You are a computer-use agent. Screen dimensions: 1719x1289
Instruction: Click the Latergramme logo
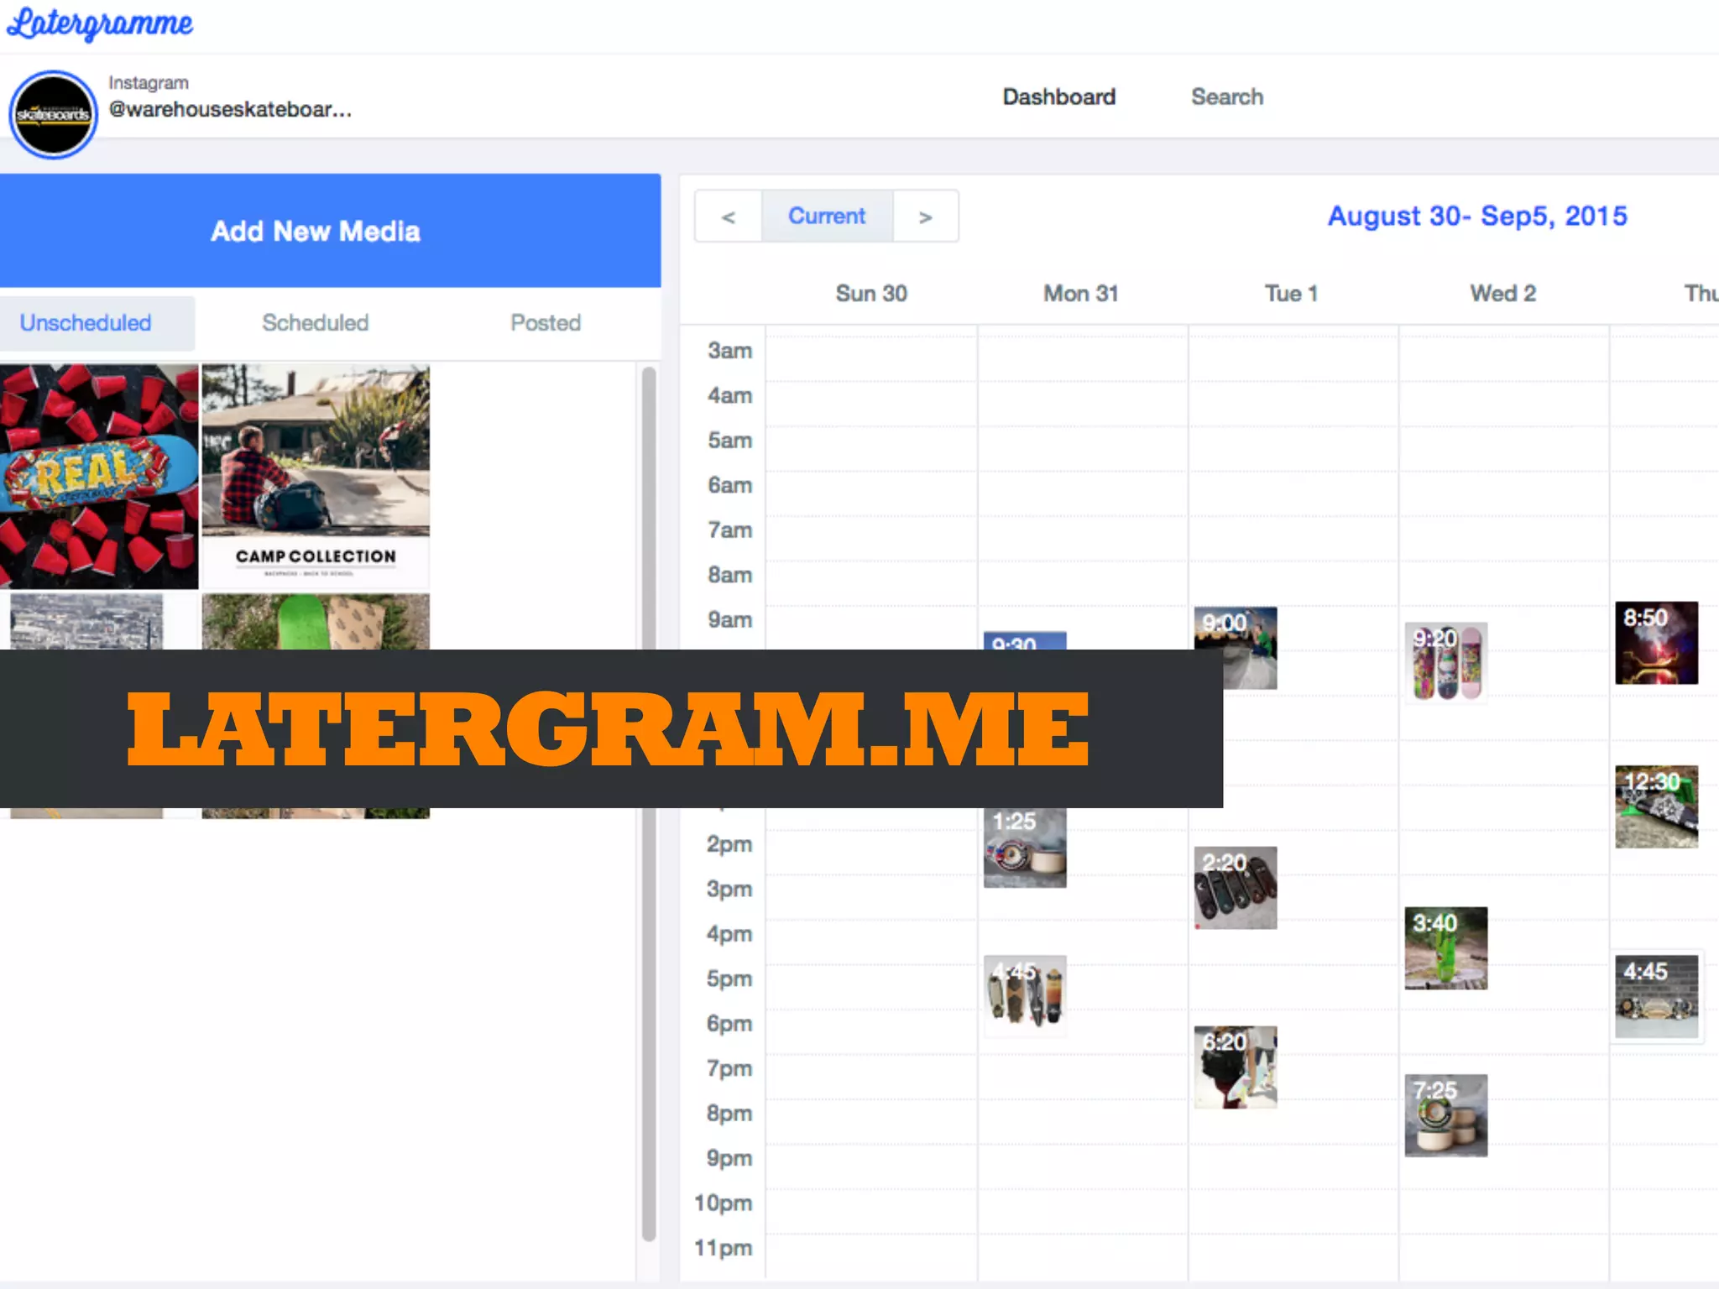[99, 23]
